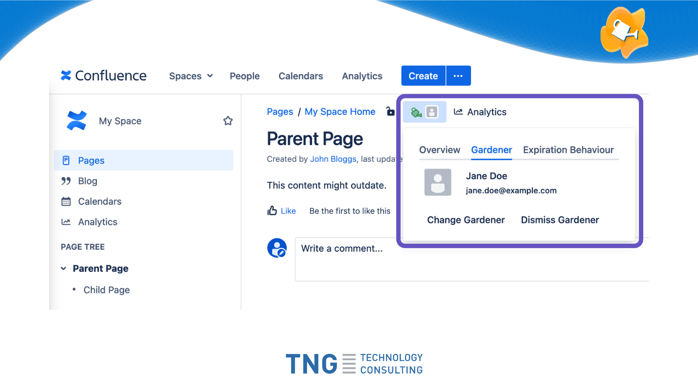Click the green watering can gardener icon
The width and height of the screenshot is (698, 392).
[x=416, y=112]
